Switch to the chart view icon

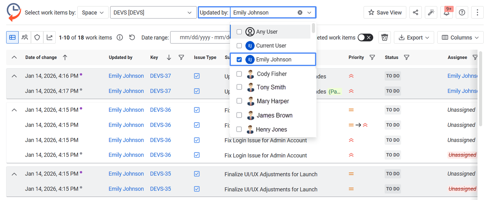pos(50,38)
